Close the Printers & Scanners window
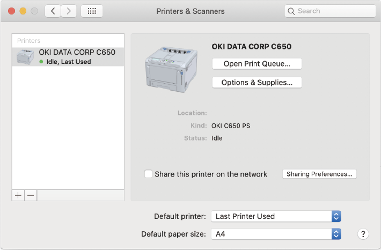Image resolution: width=381 pixels, height=250 pixels. [11, 11]
